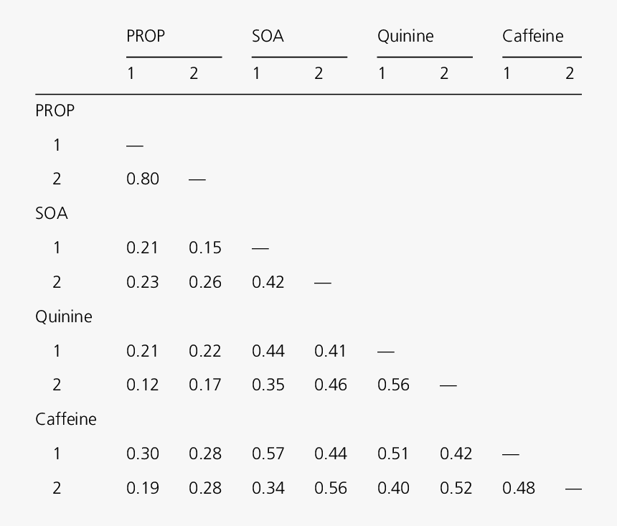Image resolution: width=617 pixels, height=526 pixels.
Task: Click the 0.57 value in Caffeine row 1
Action: pyautogui.click(x=268, y=454)
